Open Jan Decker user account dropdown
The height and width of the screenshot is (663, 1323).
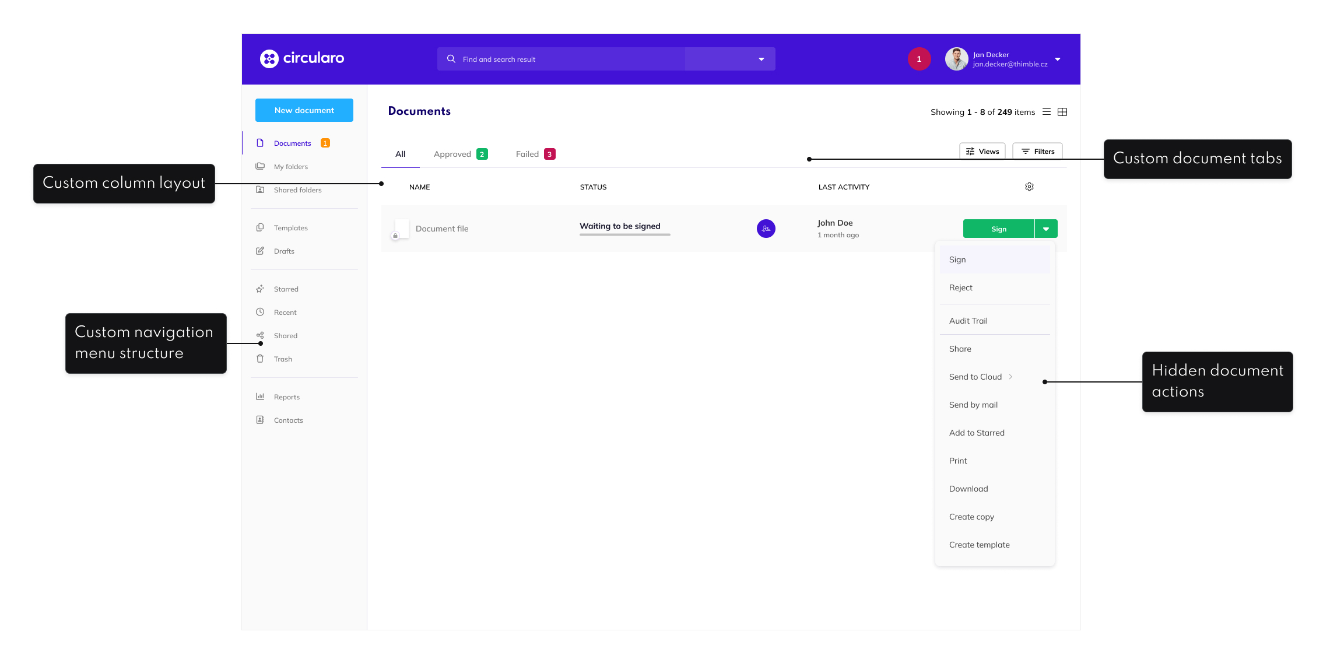click(x=1057, y=59)
